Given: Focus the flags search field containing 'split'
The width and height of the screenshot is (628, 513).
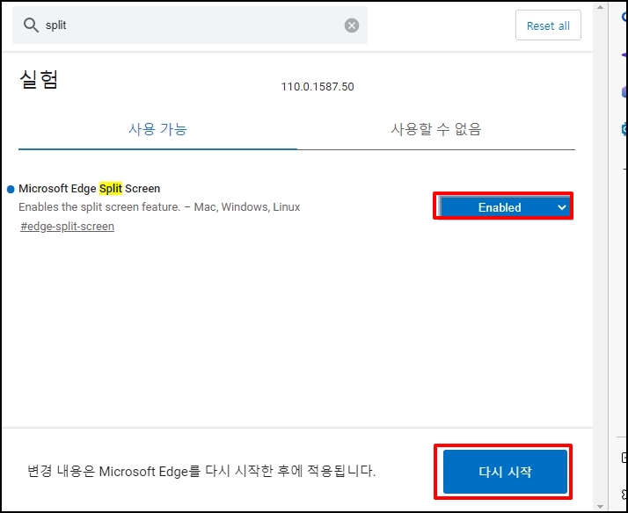Looking at the screenshot, I should (190, 25).
